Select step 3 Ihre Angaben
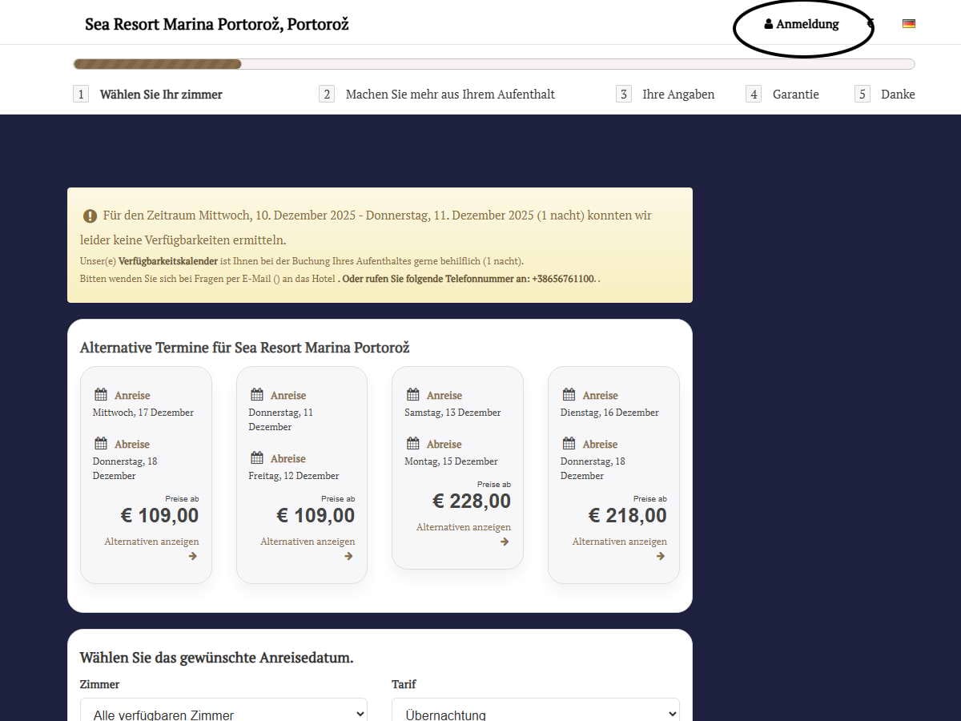961x721 pixels. coord(678,95)
